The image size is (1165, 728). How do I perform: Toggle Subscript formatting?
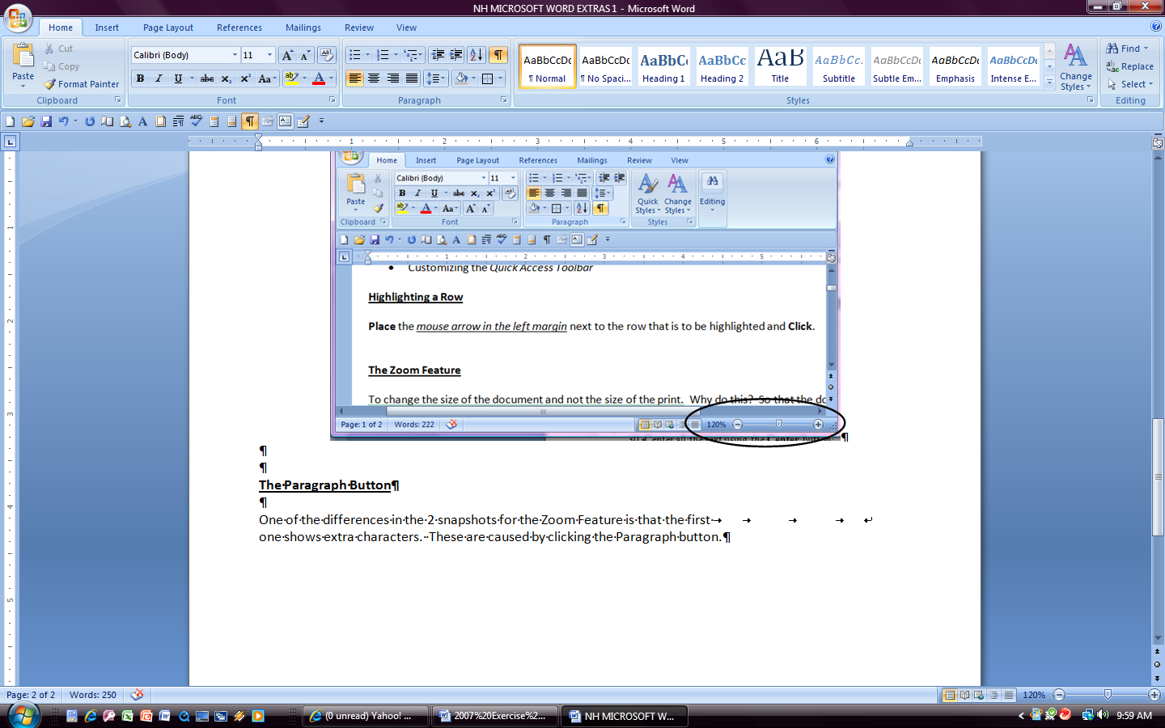tap(227, 78)
